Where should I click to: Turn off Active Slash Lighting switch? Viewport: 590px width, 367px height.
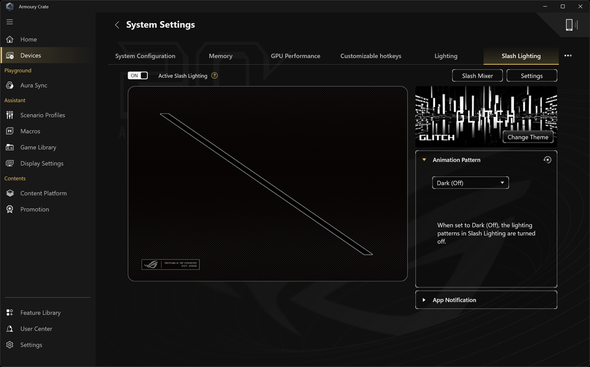(138, 75)
